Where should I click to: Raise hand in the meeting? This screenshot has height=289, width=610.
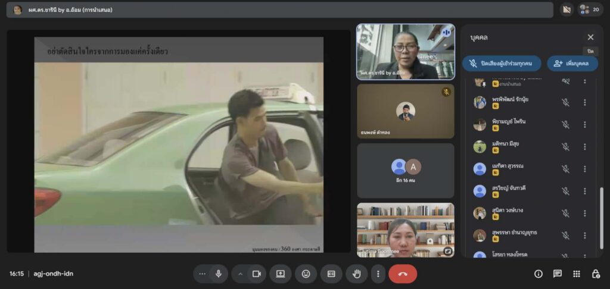tap(357, 274)
